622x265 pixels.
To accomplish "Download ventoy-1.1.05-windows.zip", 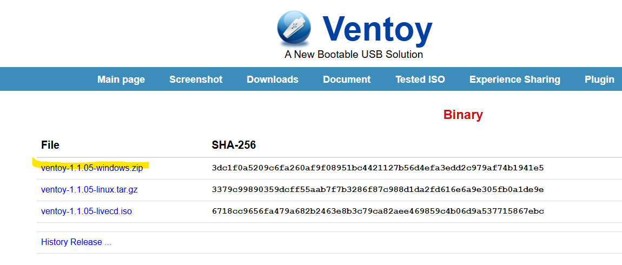I will click(x=92, y=168).
